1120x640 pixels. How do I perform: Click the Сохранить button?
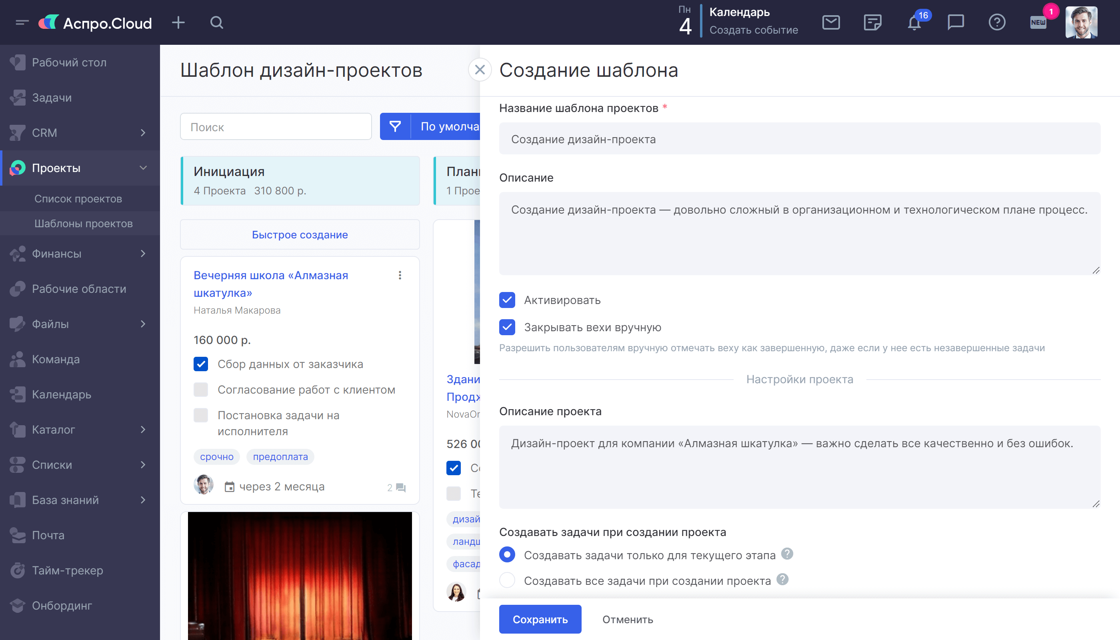click(540, 619)
